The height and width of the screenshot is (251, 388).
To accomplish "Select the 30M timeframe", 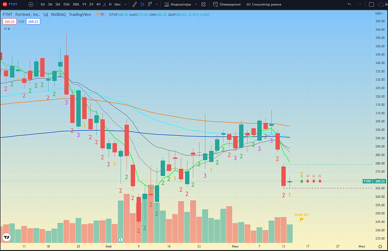I will tap(76, 4).
